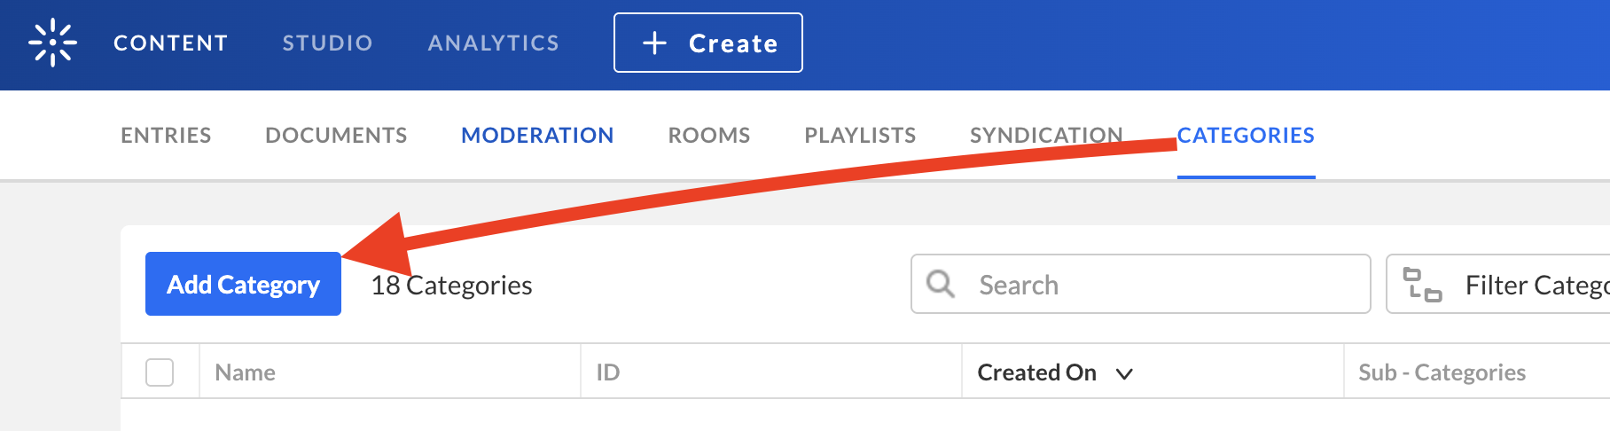Viewport: 1610px width, 431px height.
Task: Click the Add Category button
Action: [x=243, y=284]
